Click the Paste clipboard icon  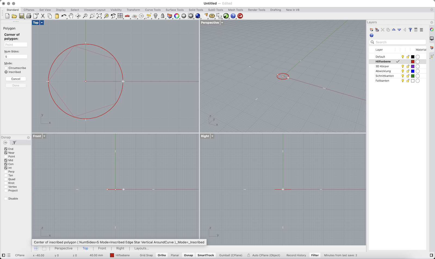point(57,16)
